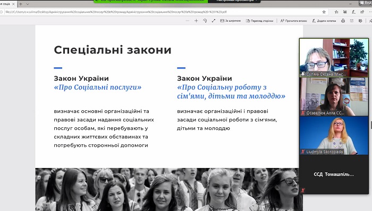Toggle 'За шириною' fit width
Image resolution: width=372 pixels, height=211 pixels.
click(x=230, y=21)
